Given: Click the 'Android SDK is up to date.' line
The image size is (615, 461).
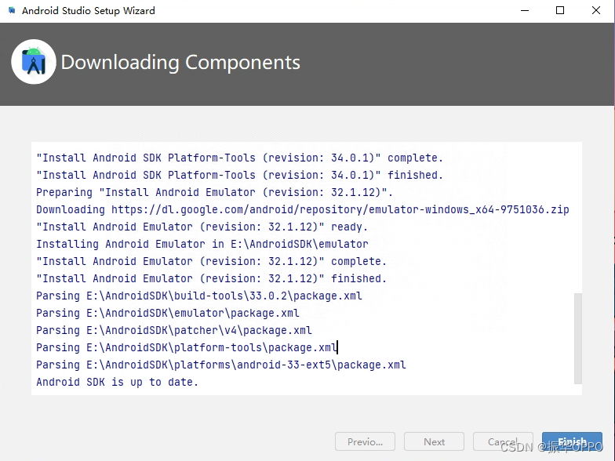Looking at the screenshot, I should coord(118,382).
